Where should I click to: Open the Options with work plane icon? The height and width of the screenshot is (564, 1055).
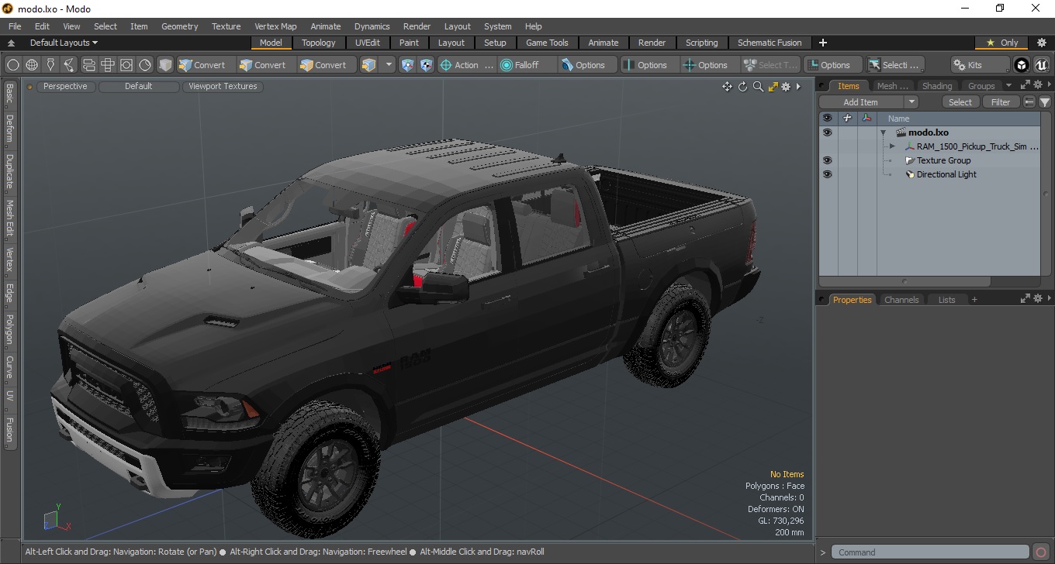tap(833, 65)
